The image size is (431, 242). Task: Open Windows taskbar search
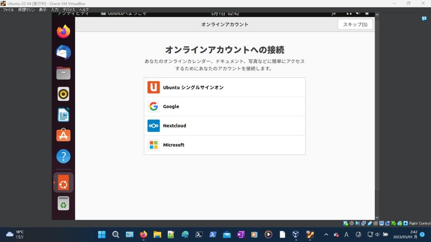pos(116,234)
